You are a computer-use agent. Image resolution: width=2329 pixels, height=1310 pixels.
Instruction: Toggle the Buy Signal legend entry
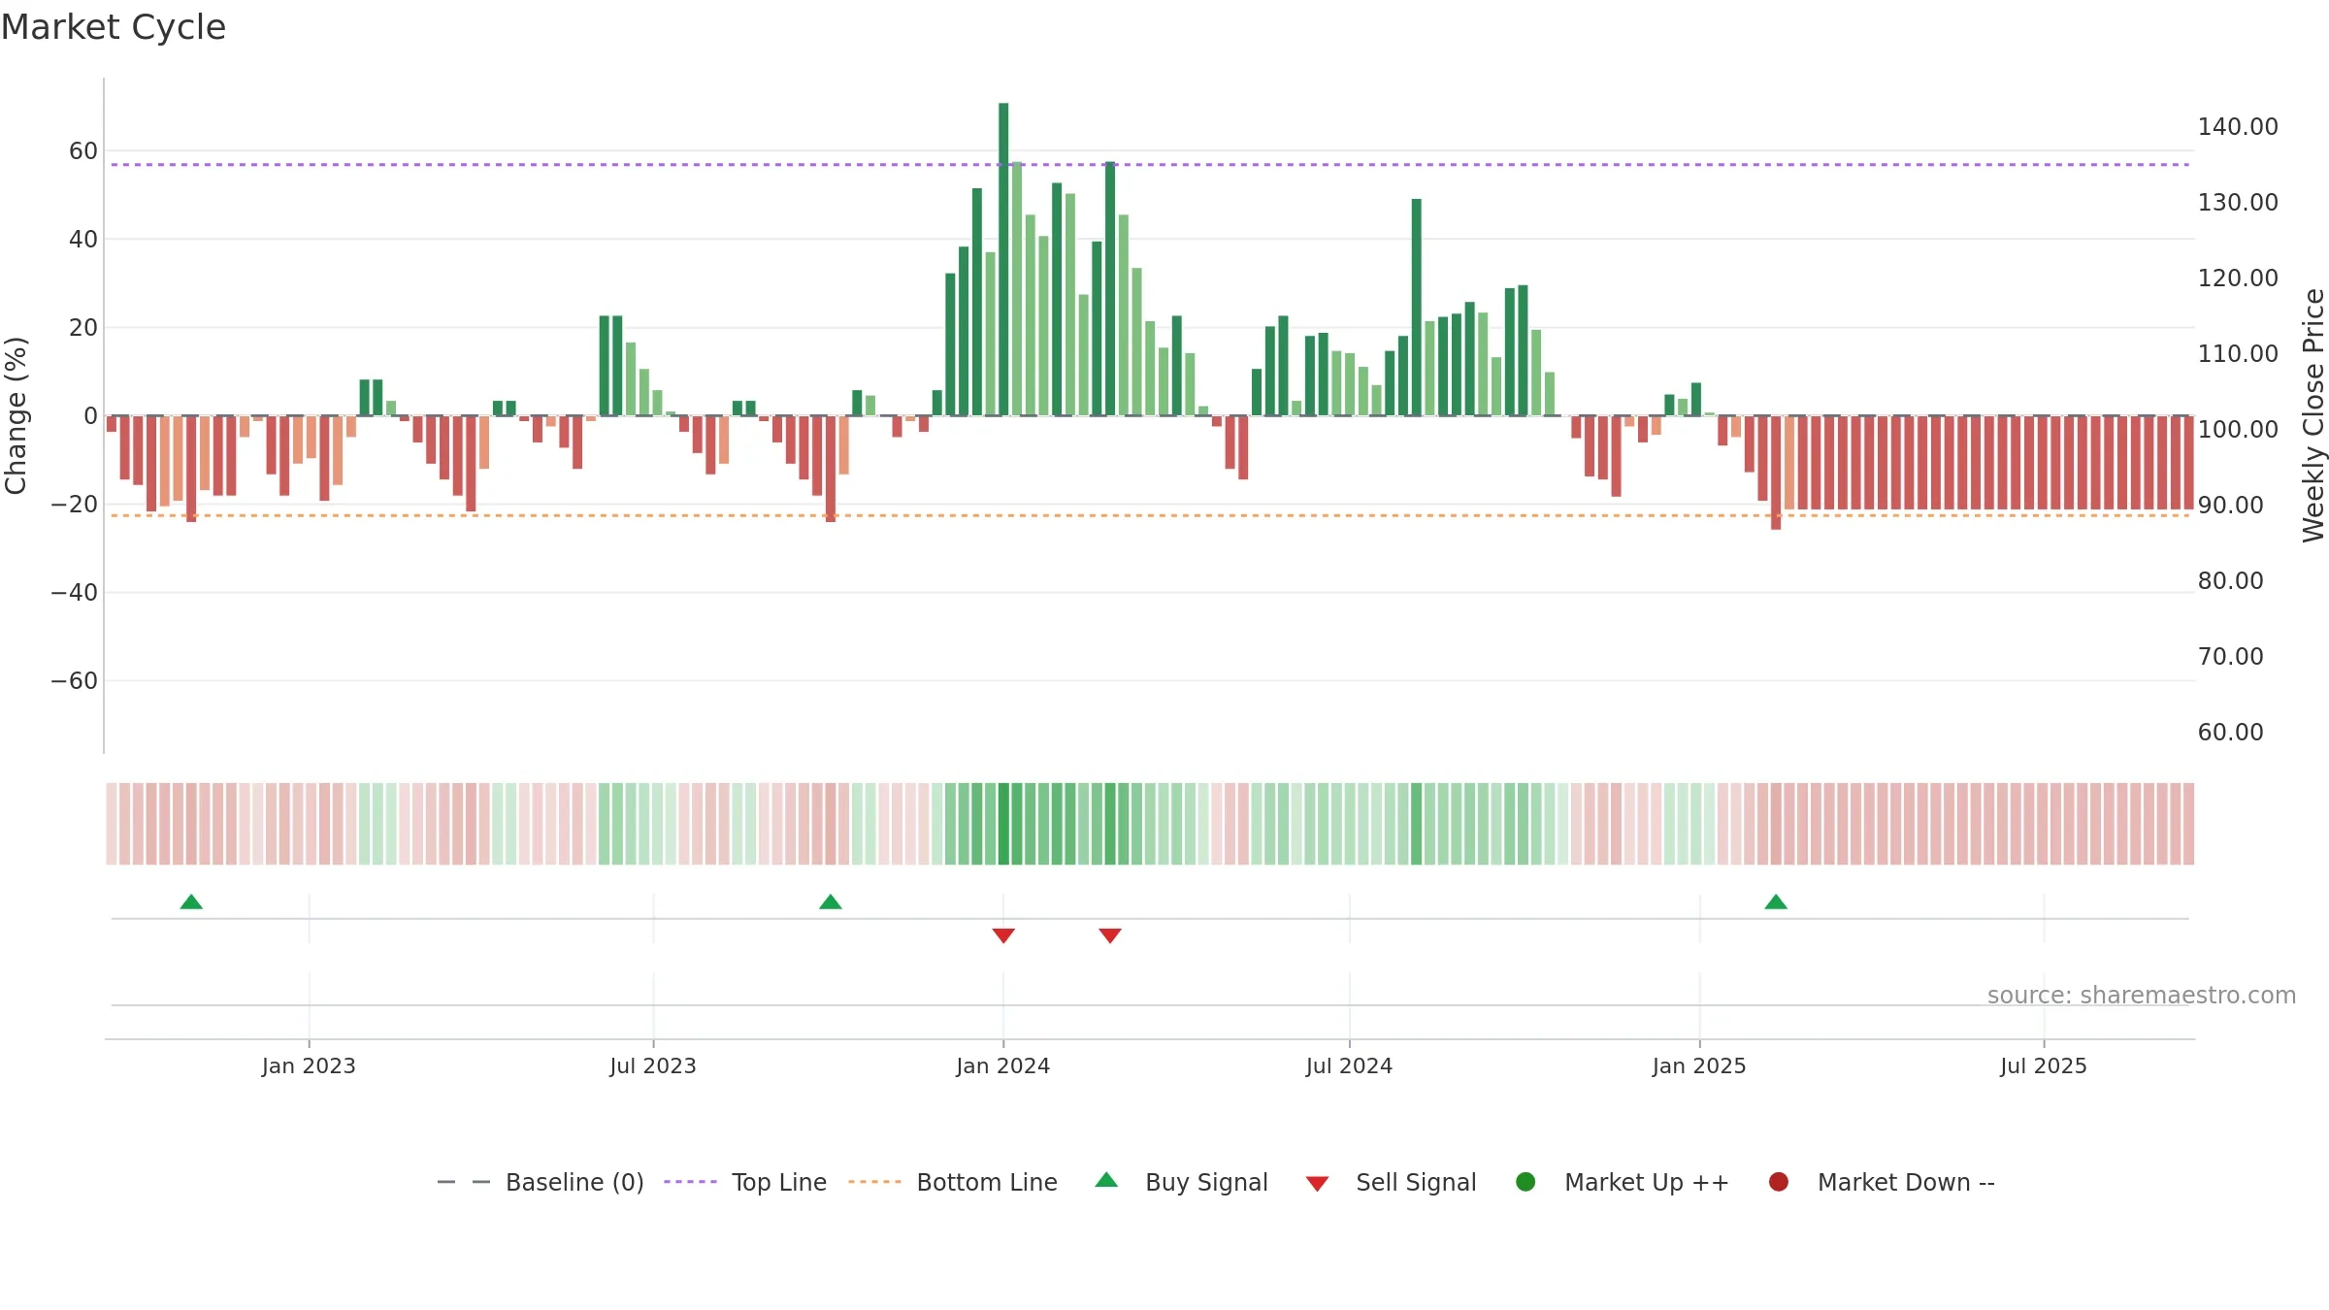[x=1181, y=1182]
